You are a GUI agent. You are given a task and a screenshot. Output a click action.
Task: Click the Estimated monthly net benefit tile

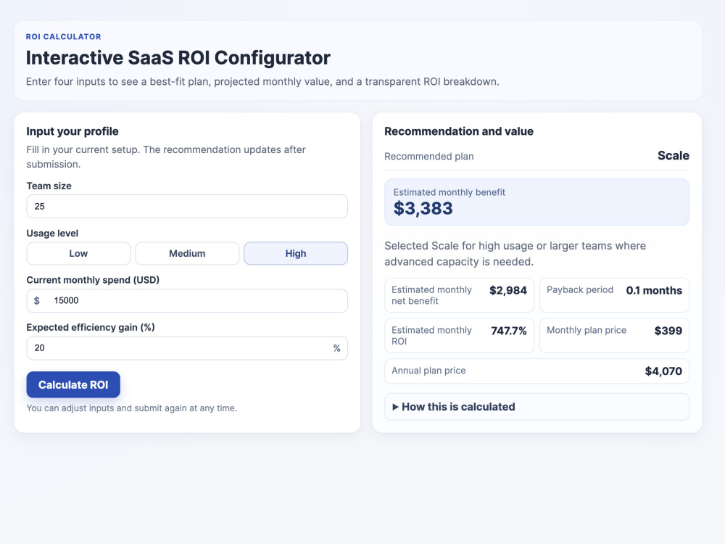(x=459, y=295)
